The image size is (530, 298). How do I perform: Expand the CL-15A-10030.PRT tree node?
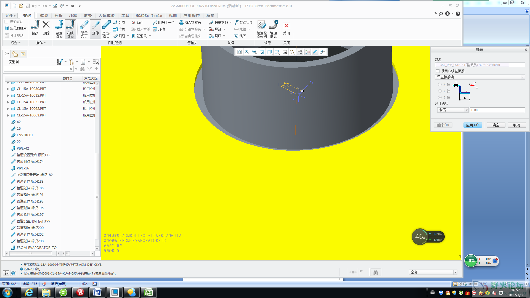point(8,89)
